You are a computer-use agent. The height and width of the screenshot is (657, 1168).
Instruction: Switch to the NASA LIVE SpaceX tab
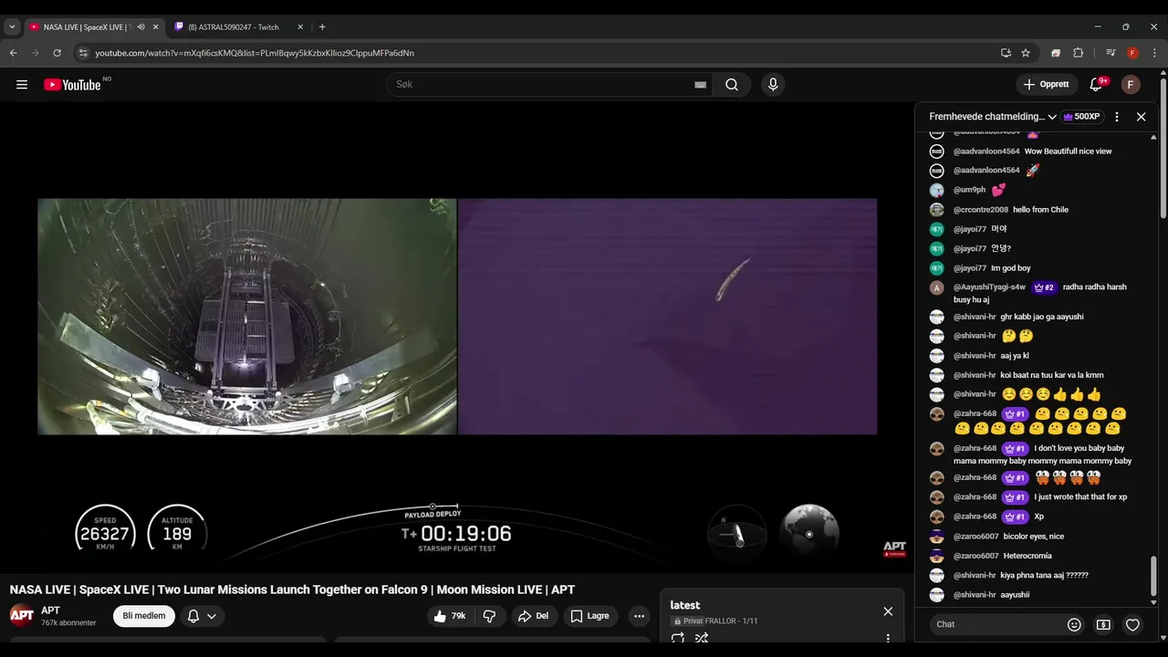[x=87, y=27]
